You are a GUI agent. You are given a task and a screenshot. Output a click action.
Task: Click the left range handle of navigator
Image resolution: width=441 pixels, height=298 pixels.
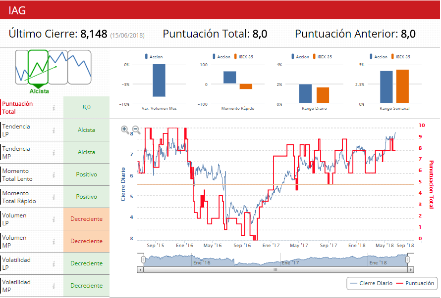click(143, 260)
